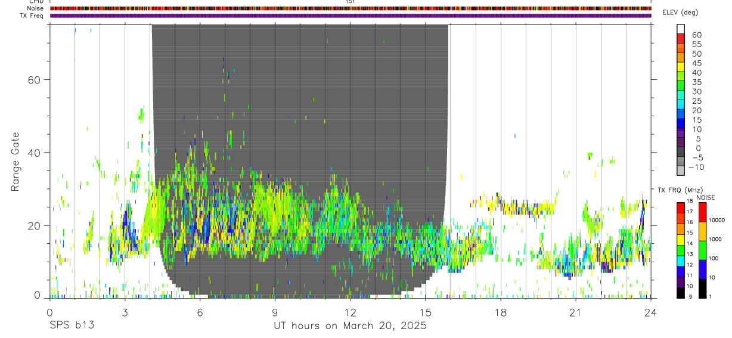The image size is (732, 338).
Task: Click the green ELEV segment between 35 and 30
Action: (681, 85)
